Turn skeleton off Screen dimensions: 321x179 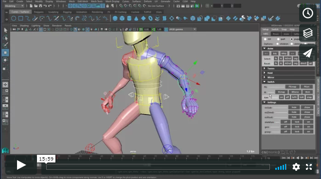[x=285, y=122]
